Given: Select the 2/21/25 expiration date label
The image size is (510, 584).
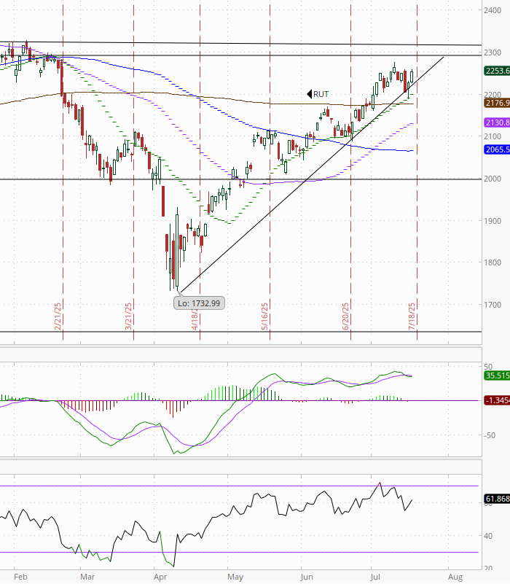Looking at the screenshot, I should tap(58, 316).
